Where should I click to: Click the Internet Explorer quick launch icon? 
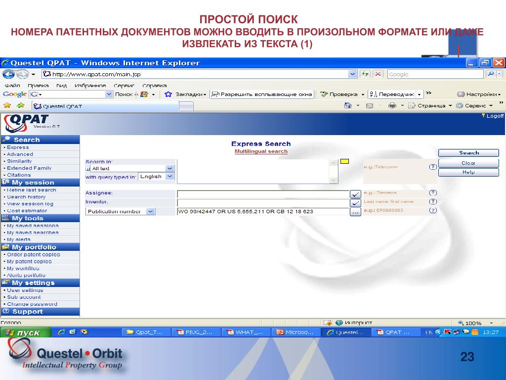click(x=61, y=332)
